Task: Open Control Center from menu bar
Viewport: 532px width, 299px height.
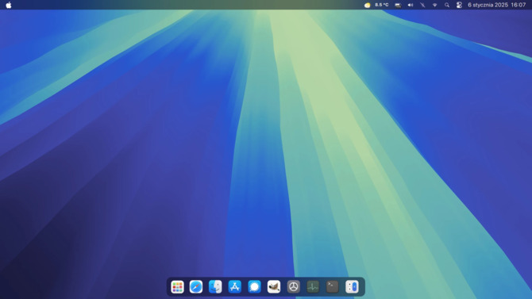Action: [x=459, y=5]
